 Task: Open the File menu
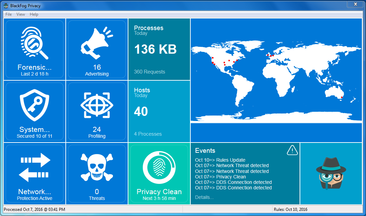[x=9, y=14]
